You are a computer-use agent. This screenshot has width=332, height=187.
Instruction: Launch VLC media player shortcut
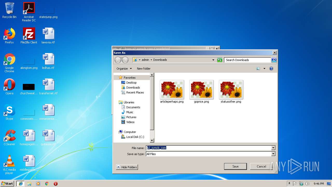[x=9, y=165]
